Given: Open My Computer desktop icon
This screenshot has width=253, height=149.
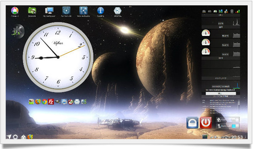Looking at the screenshot, I should [x=49, y=11].
